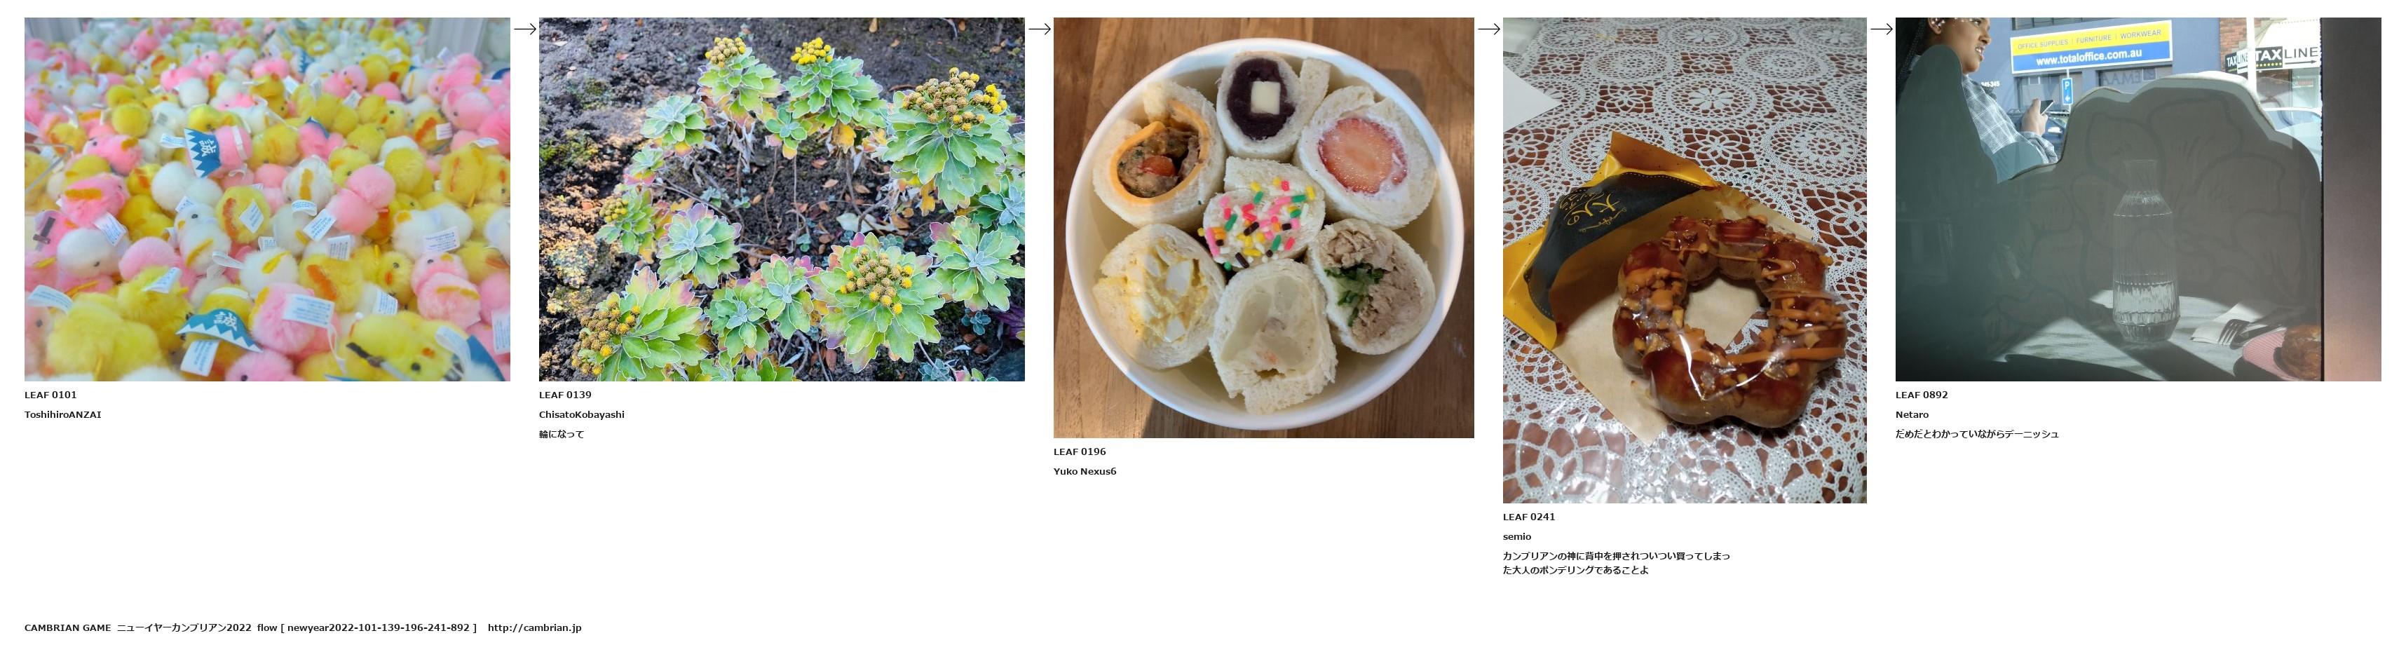Screen dimensions: 2406x645
Task: Open the yellow flower plants photo
Action: (782, 199)
